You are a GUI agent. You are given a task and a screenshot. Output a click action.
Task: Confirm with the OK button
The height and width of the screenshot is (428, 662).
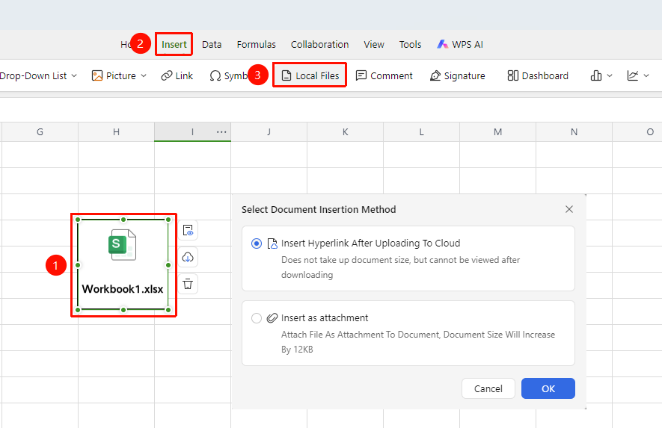[548, 388]
